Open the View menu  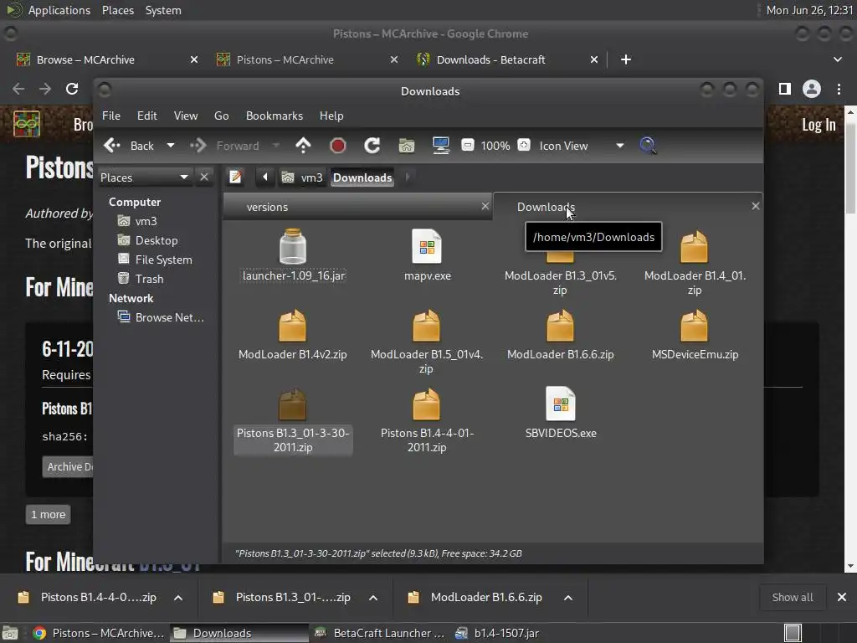pyautogui.click(x=186, y=116)
